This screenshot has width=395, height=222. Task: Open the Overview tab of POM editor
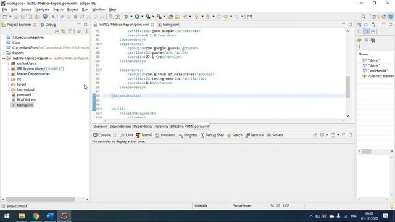coord(100,126)
